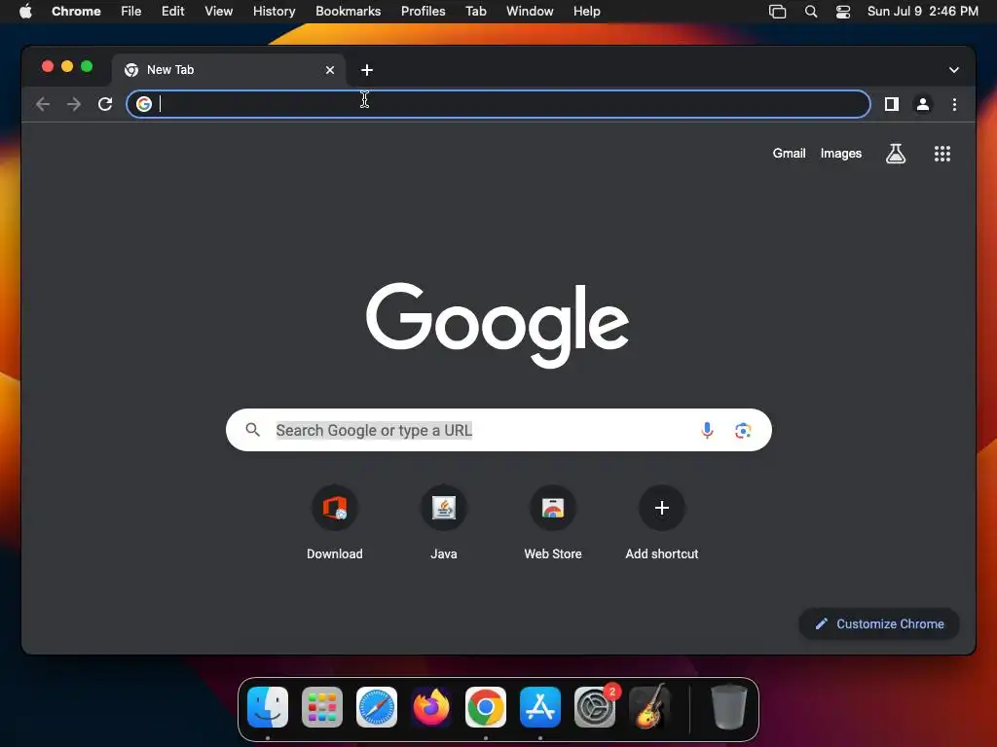Click Chrome icon in the dock

(x=486, y=707)
